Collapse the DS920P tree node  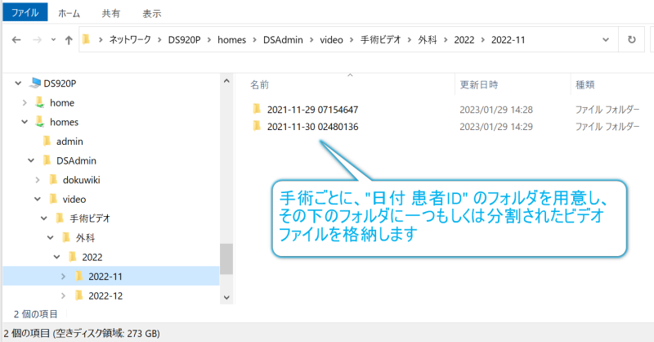tap(18, 83)
